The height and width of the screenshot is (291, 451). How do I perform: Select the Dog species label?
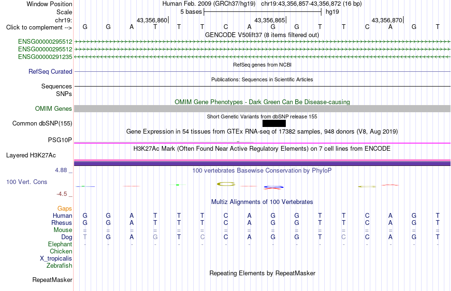(x=66, y=237)
